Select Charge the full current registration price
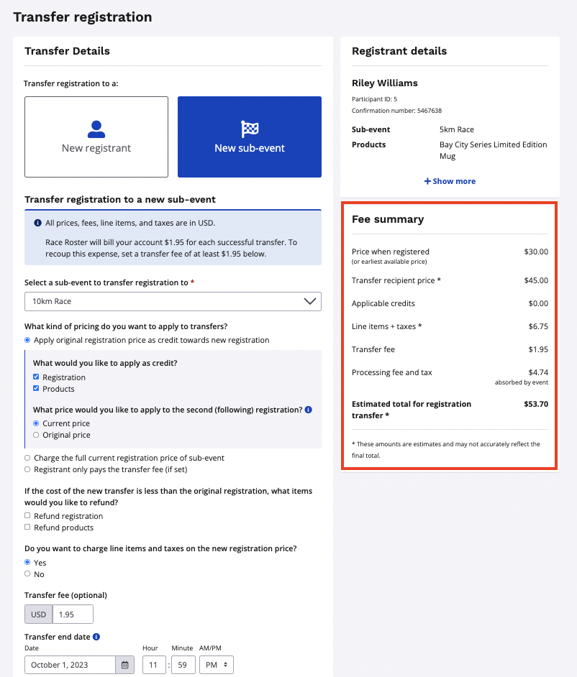 27,458
